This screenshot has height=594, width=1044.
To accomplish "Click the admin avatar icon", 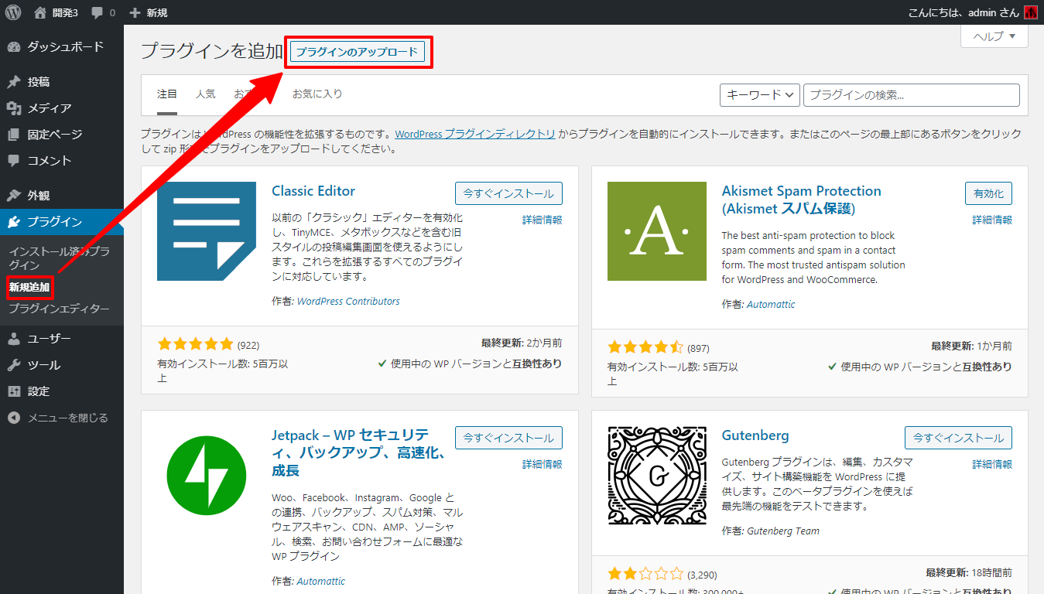I will 1030,12.
